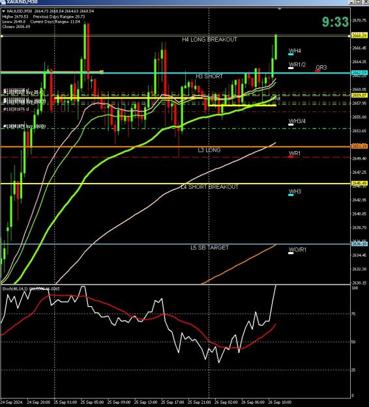Select the red QR3 level marker
The width and height of the screenshot is (369, 407).
tap(317, 70)
